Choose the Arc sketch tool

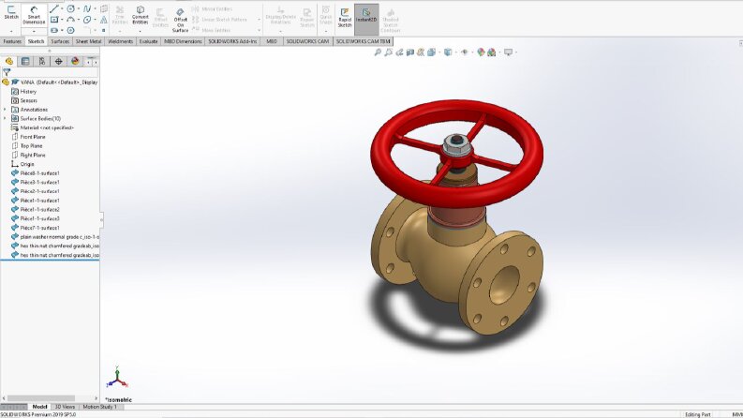click(x=70, y=20)
